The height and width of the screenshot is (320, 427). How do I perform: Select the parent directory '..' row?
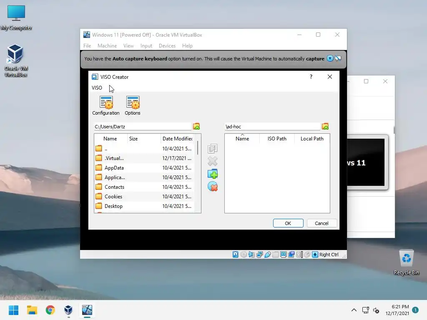[144, 149]
